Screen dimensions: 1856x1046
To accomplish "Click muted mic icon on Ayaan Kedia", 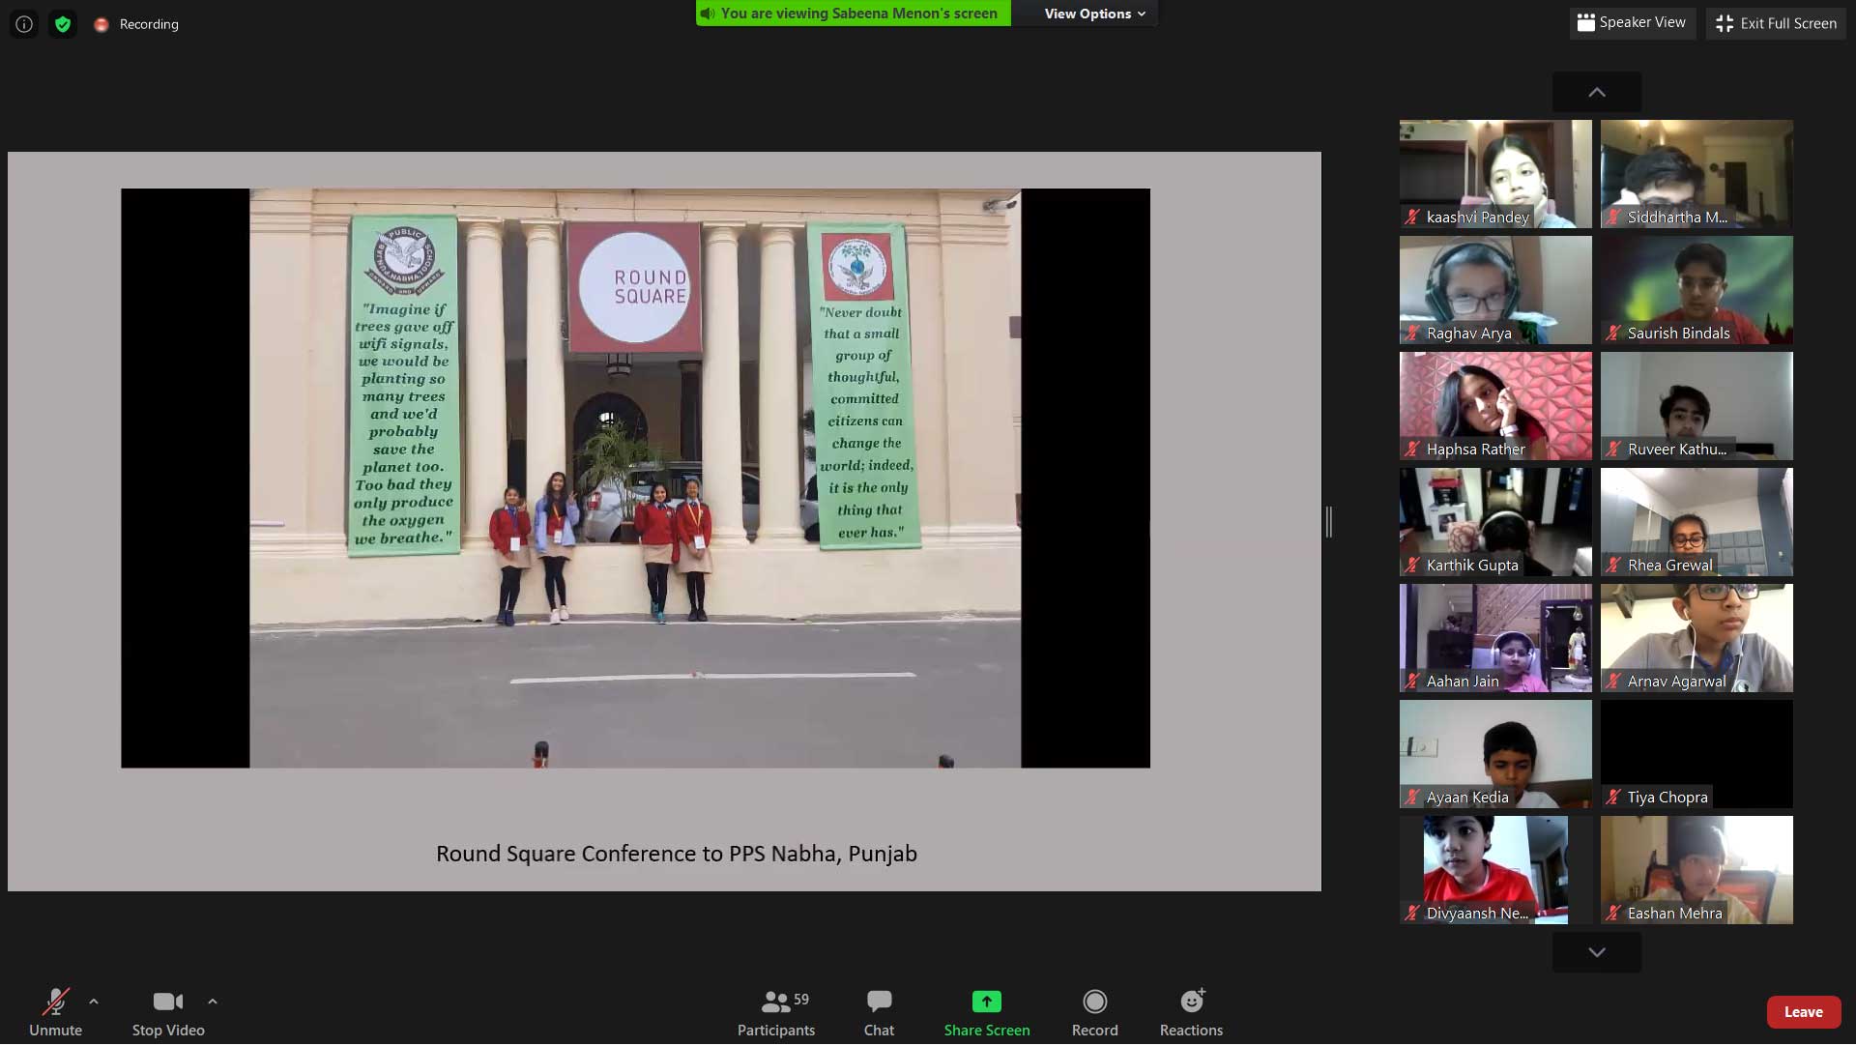I will (x=1412, y=798).
